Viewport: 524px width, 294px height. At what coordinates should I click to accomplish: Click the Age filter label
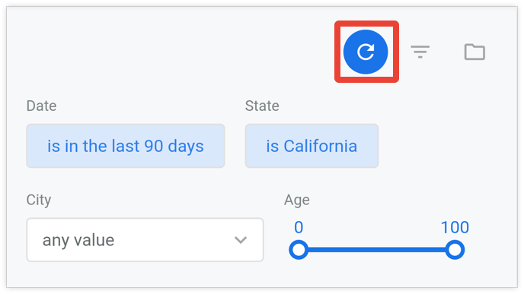tap(297, 200)
